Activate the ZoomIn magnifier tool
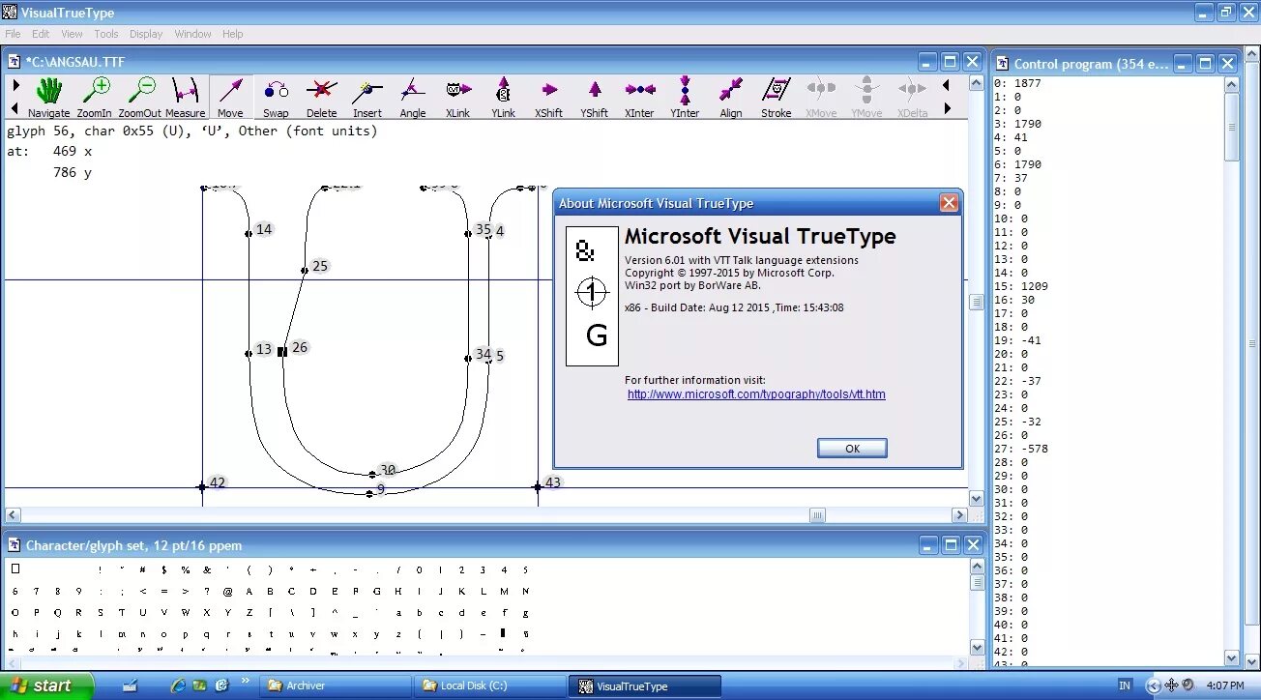Viewport: 1261px width, 700px height. point(95,98)
